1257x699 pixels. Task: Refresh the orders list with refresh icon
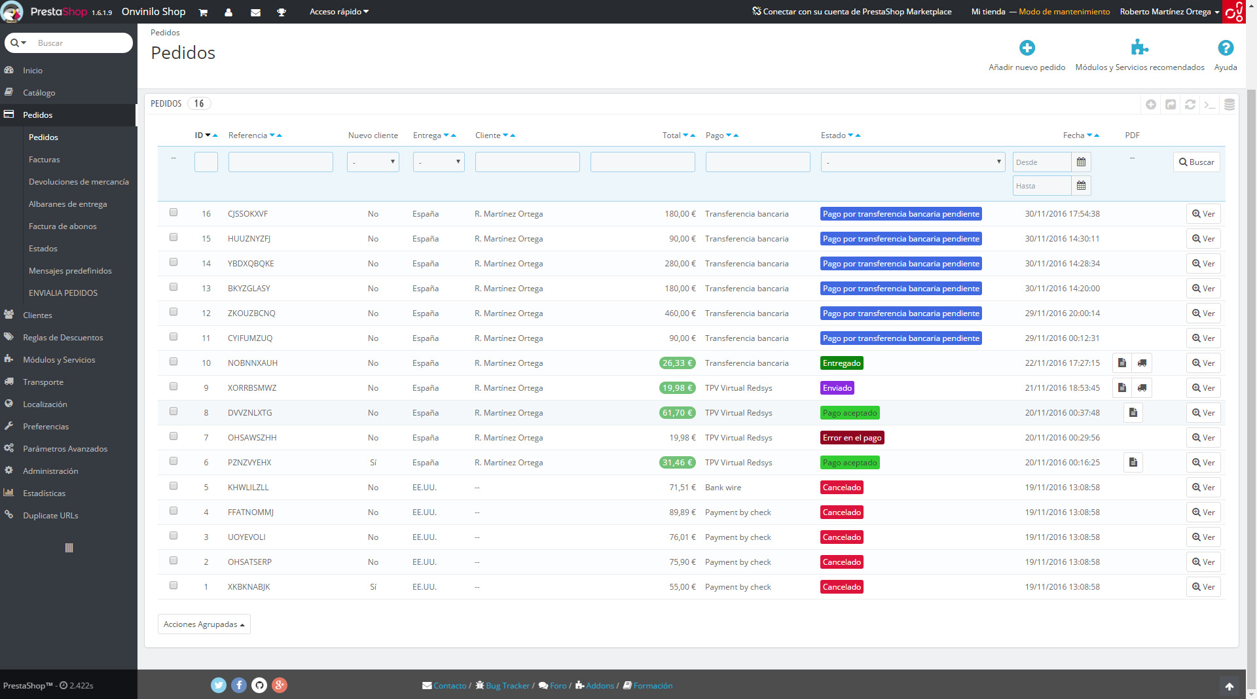tap(1190, 105)
